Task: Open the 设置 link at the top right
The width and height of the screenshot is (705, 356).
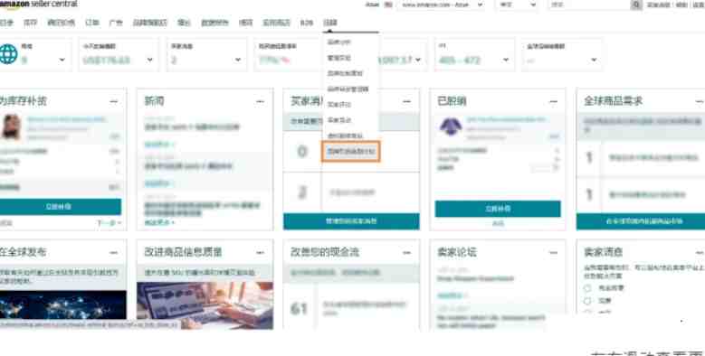Action: pyautogui.click(x=699, y=5)
